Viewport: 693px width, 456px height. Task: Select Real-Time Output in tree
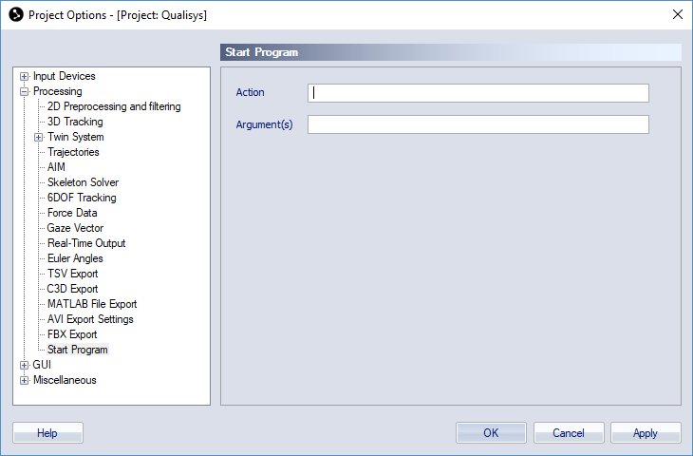86,243
